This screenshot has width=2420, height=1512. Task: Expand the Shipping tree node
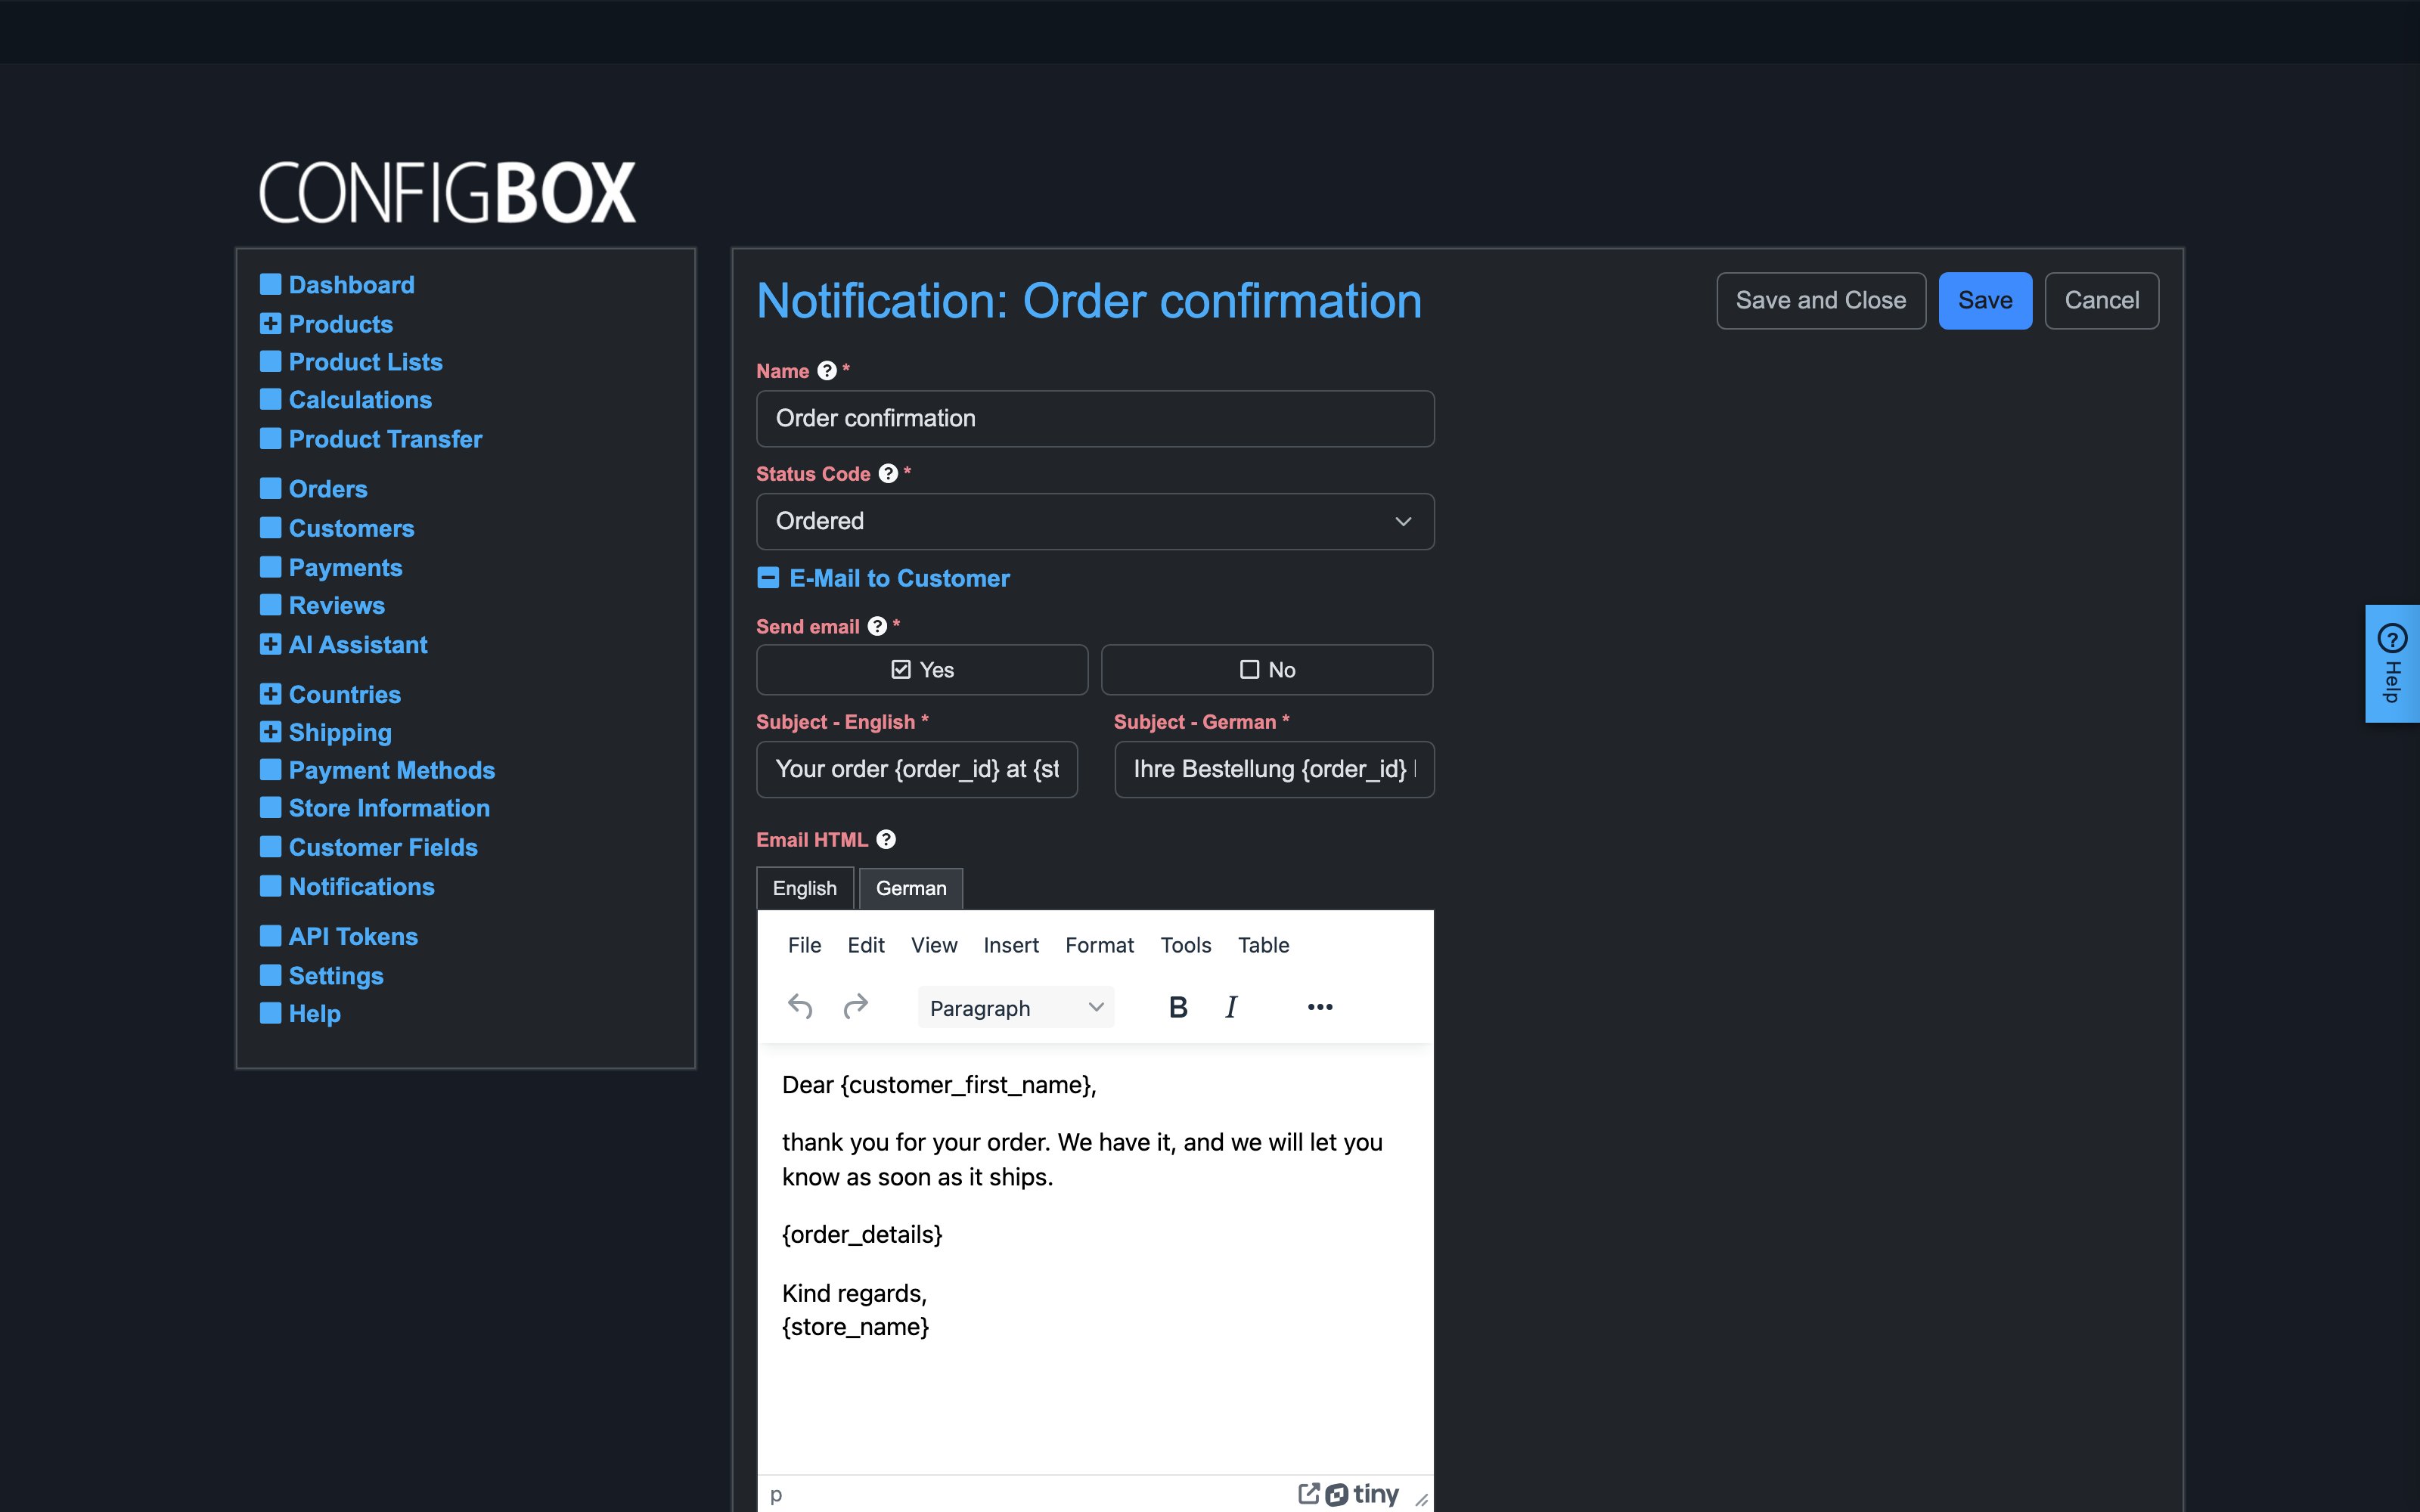(270, 732)
